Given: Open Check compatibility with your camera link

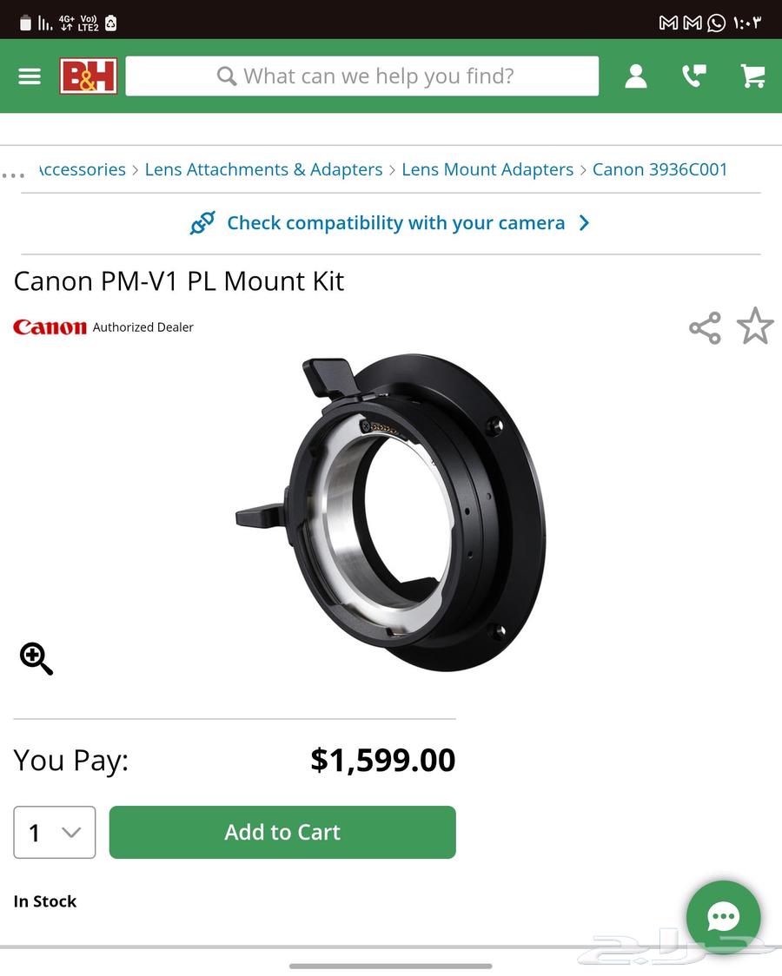Looking at the screenshot, I should (395, 222).
